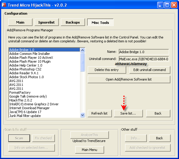Select Adobe Bridge 1.0 in the list

(x=44, y=50)
